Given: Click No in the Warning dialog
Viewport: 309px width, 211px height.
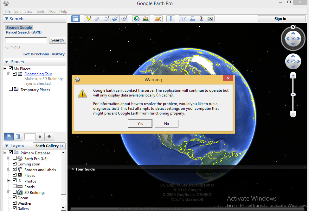Looking at the screenshot, I should tap(166, 123).
